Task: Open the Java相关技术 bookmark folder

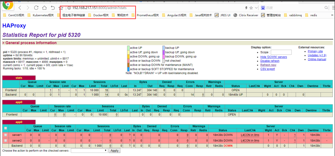Action: tap(201, 15)
